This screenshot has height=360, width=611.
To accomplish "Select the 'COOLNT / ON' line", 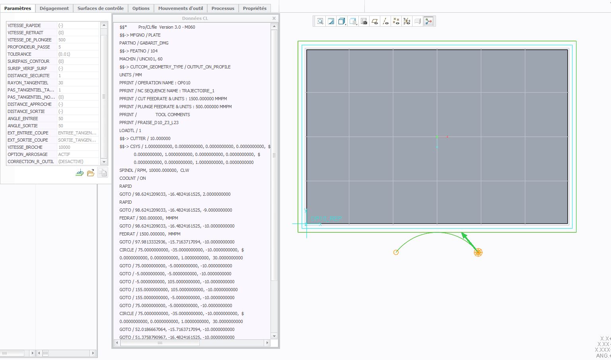I will tap(132, 178).
